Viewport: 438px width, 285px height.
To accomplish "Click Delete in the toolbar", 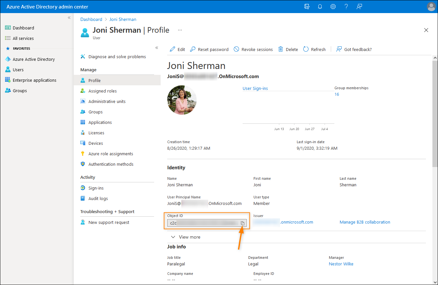I will (288, 49).
